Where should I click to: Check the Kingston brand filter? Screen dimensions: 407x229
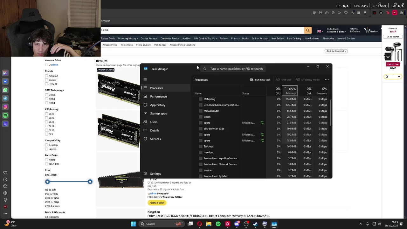tap(46, 76)
